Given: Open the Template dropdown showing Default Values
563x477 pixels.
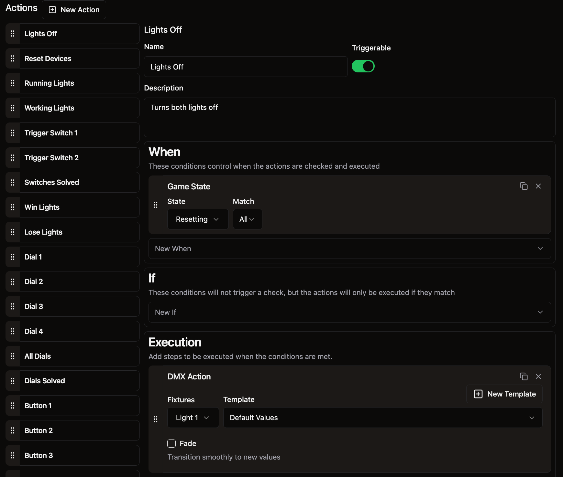Looking at the screenshot, I should coord(383,418).
